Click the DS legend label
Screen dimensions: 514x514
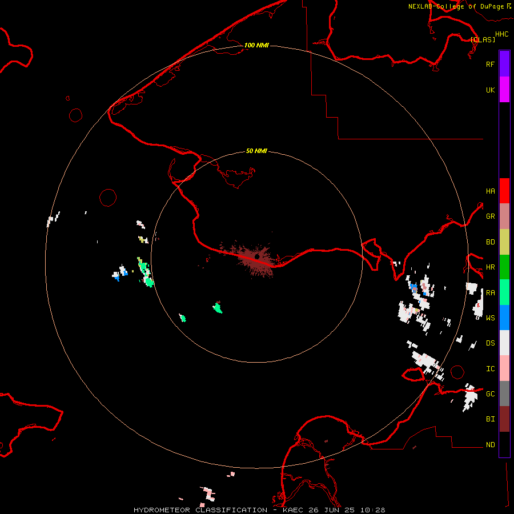pos(490,343)
